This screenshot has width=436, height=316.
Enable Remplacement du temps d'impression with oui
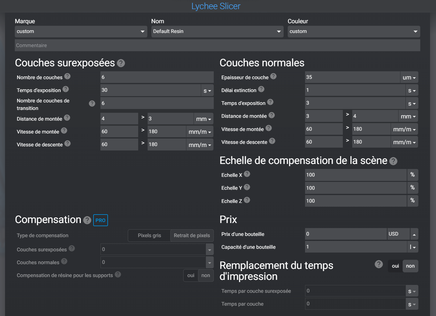coord(395,266)
